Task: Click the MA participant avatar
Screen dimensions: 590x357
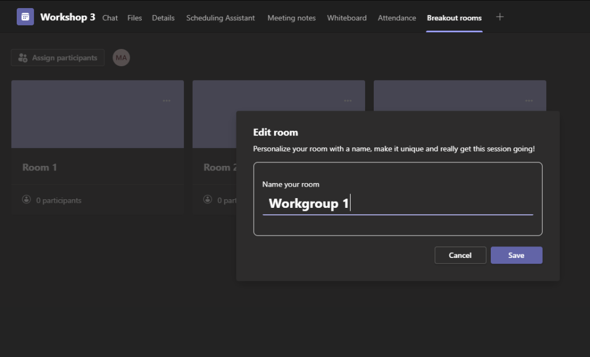Action: (121, 58)
